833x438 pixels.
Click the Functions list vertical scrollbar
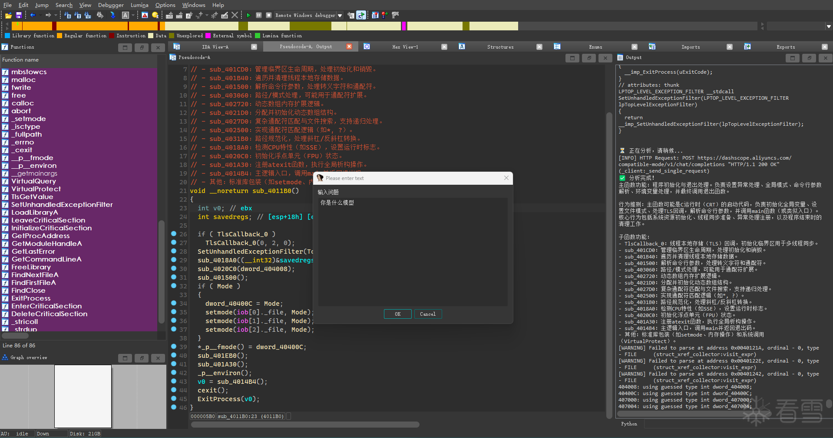point(162,272)
